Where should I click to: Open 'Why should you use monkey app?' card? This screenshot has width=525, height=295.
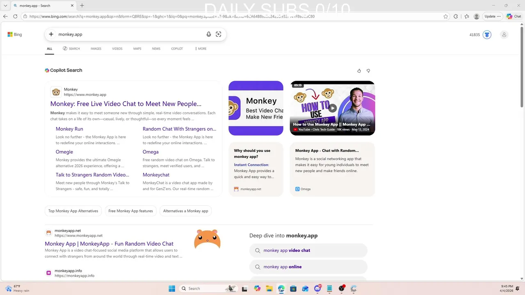[x=256, y=169]
